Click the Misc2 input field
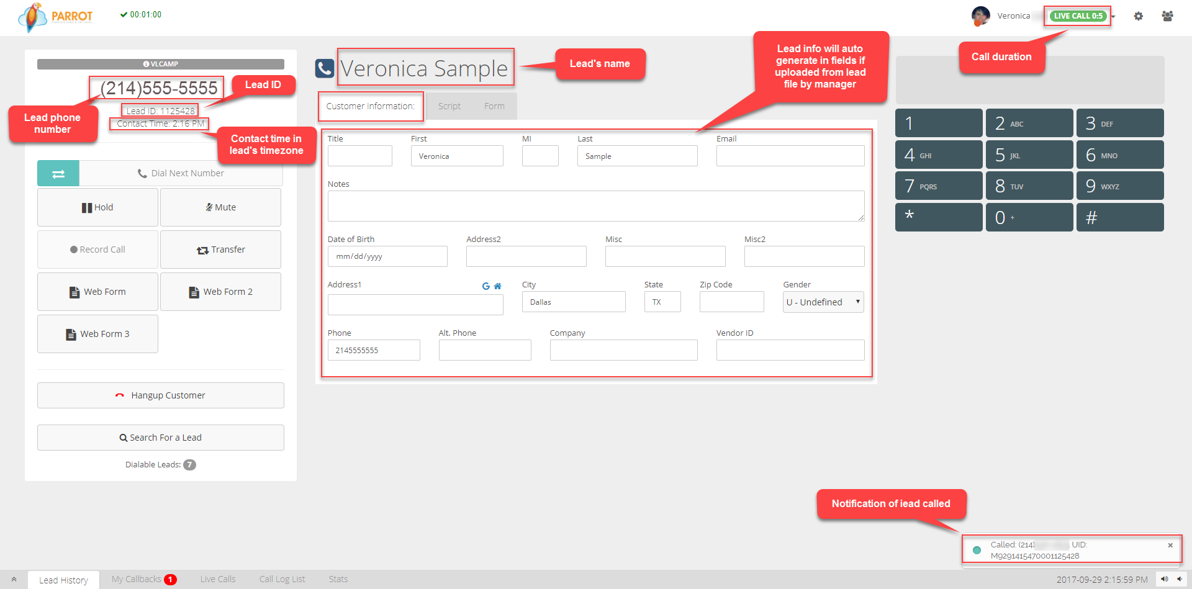This screenshot has width=1192, height=589. point(805,256)
